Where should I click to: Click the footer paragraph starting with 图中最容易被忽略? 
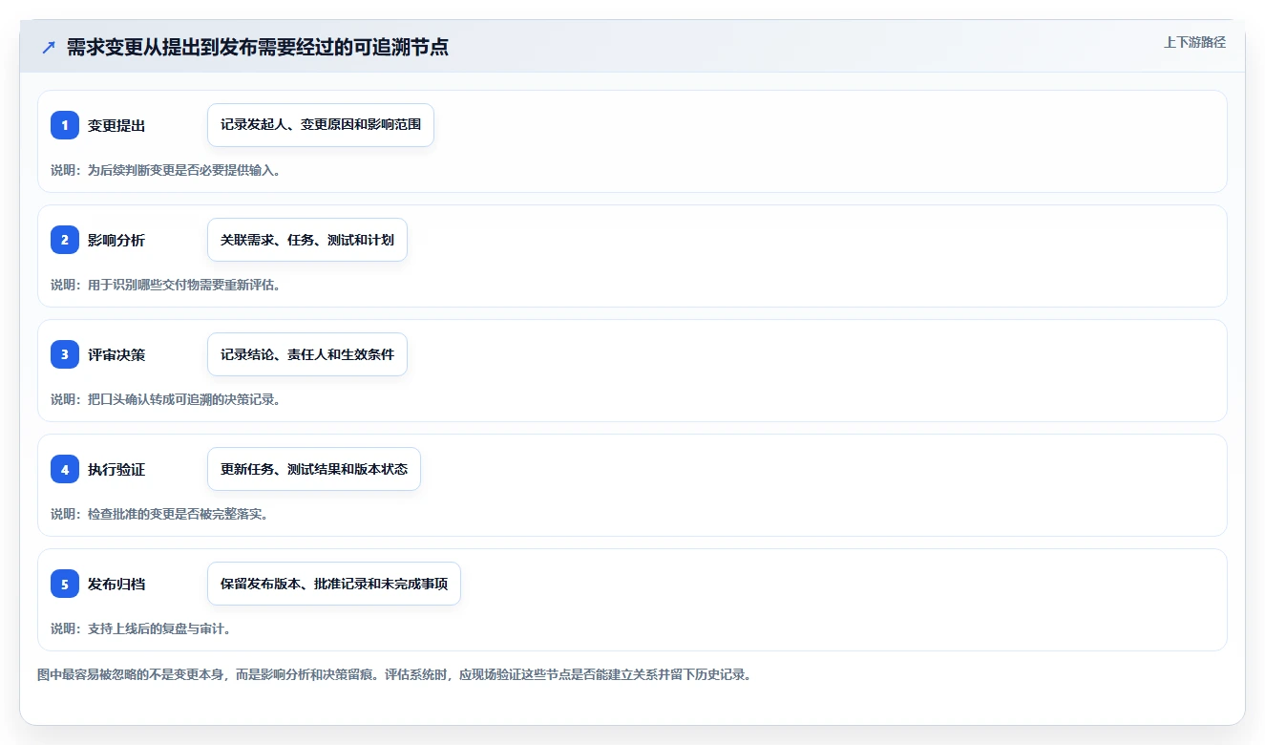[x=394, y=674]
